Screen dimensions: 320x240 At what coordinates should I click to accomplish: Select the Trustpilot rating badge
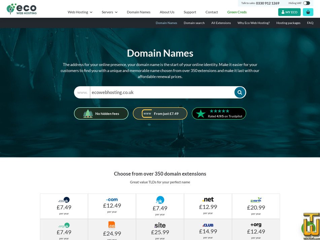coord(219,113)
